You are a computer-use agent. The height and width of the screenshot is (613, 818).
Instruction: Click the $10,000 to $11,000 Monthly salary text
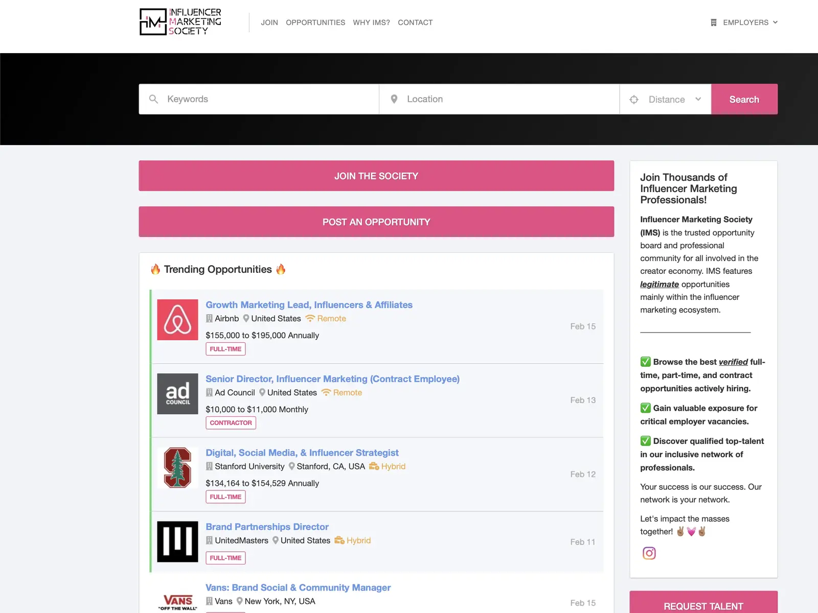[257, 409]
